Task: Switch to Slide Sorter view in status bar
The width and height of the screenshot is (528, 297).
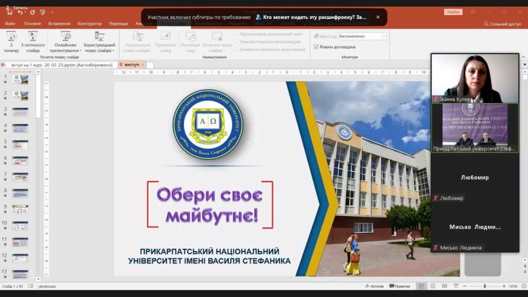Action: pyautogui.click(x=433, y=286)
